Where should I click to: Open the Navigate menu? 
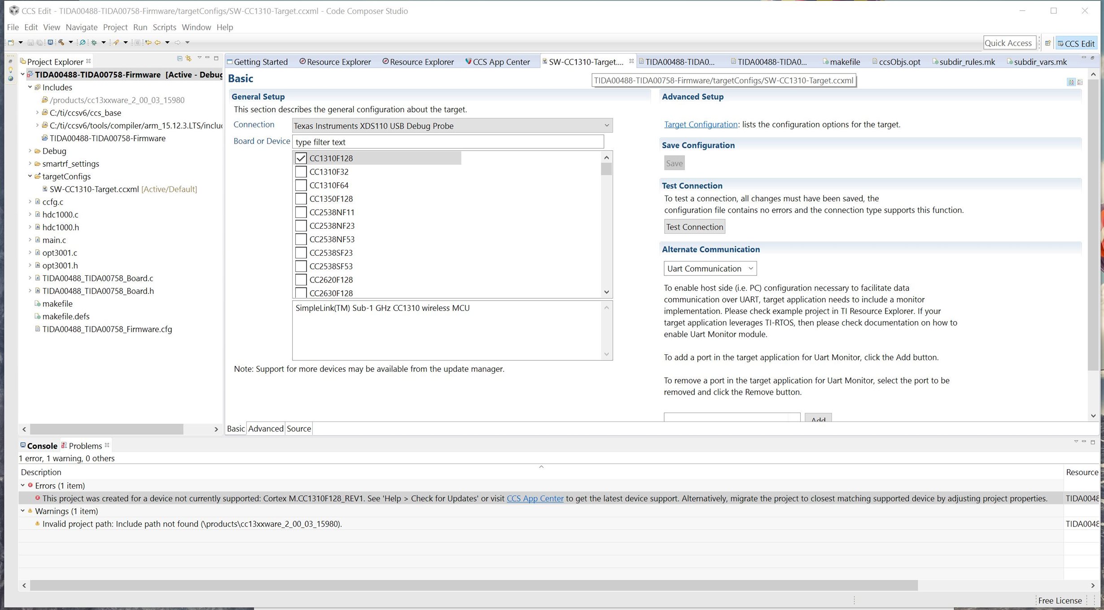coord(81,27)
